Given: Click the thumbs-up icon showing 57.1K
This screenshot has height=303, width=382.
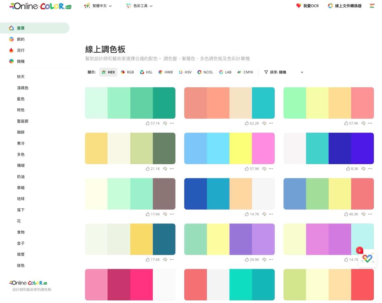Looking at the screenshot, I should (x=147, y=123).
